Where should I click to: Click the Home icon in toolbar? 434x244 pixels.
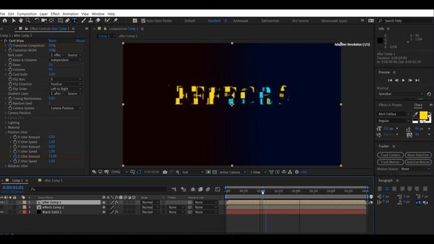click(x=5, y=21)
